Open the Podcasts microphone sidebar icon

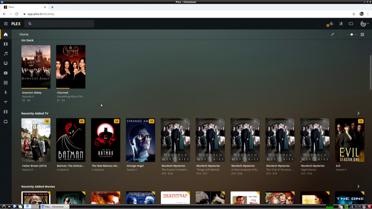pyautogui.click(x=6, y=92)
